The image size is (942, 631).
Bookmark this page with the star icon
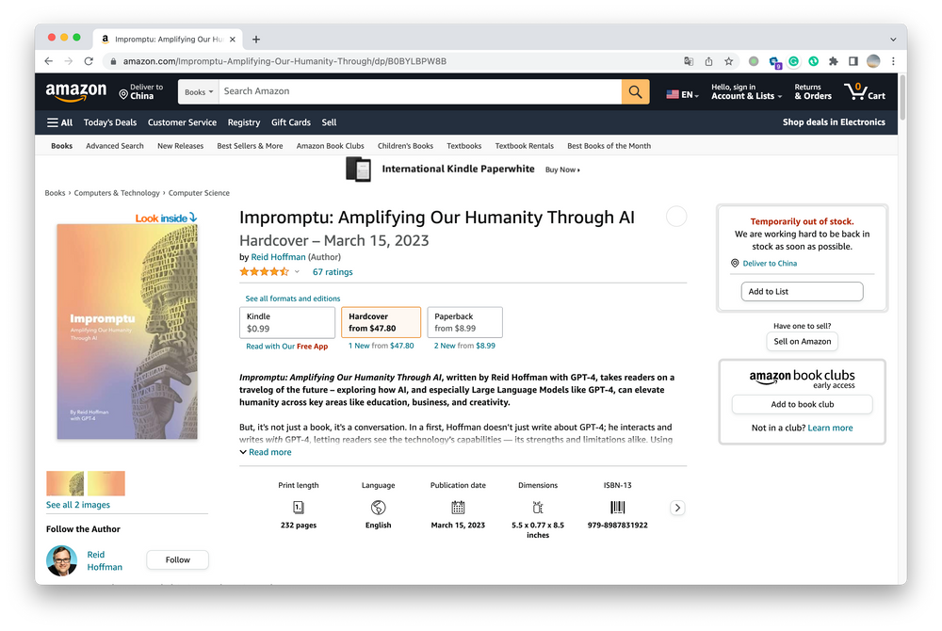(728, 61)
